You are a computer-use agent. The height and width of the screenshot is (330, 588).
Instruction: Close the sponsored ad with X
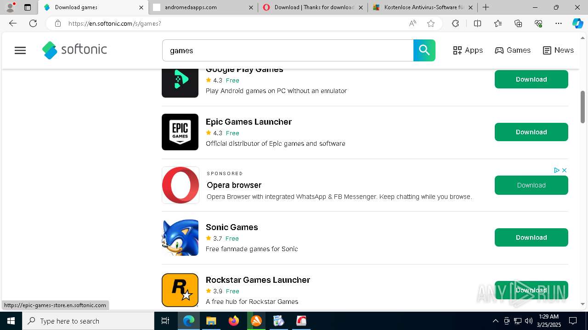(564, 170)
